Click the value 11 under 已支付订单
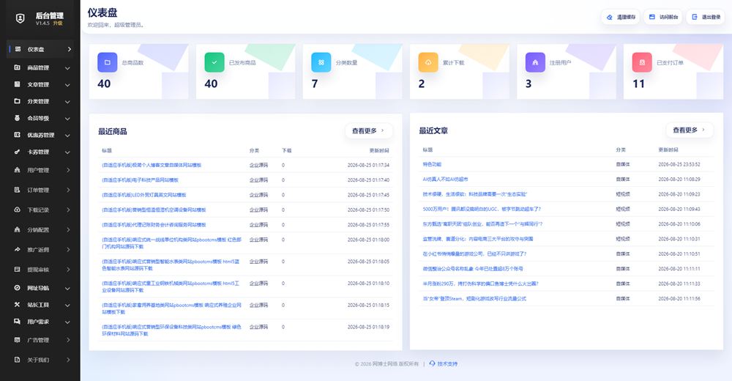The width and height of the screenshot is (732, 381). pos(638,84)
